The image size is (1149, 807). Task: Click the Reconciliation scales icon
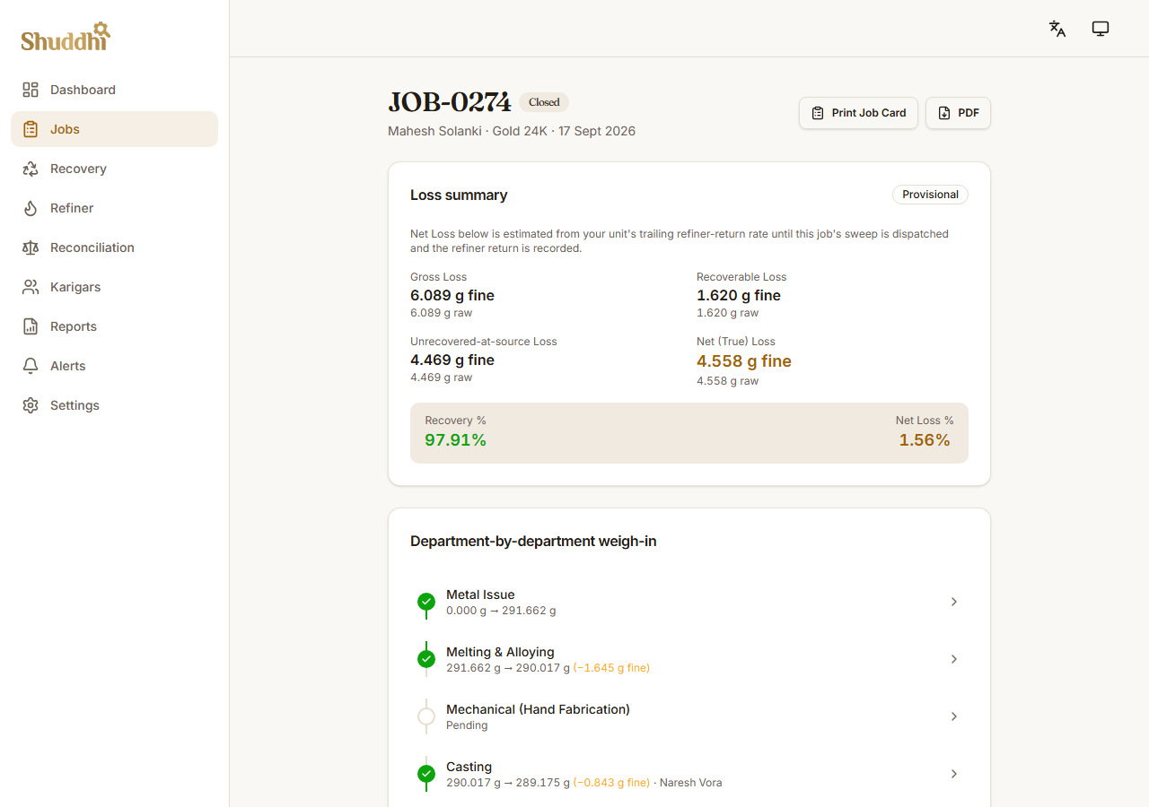pos(31,247)
